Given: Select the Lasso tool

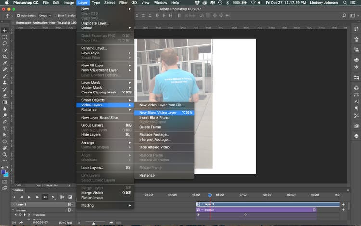Looking at the screenshot, I should click(x=5, y=43).
